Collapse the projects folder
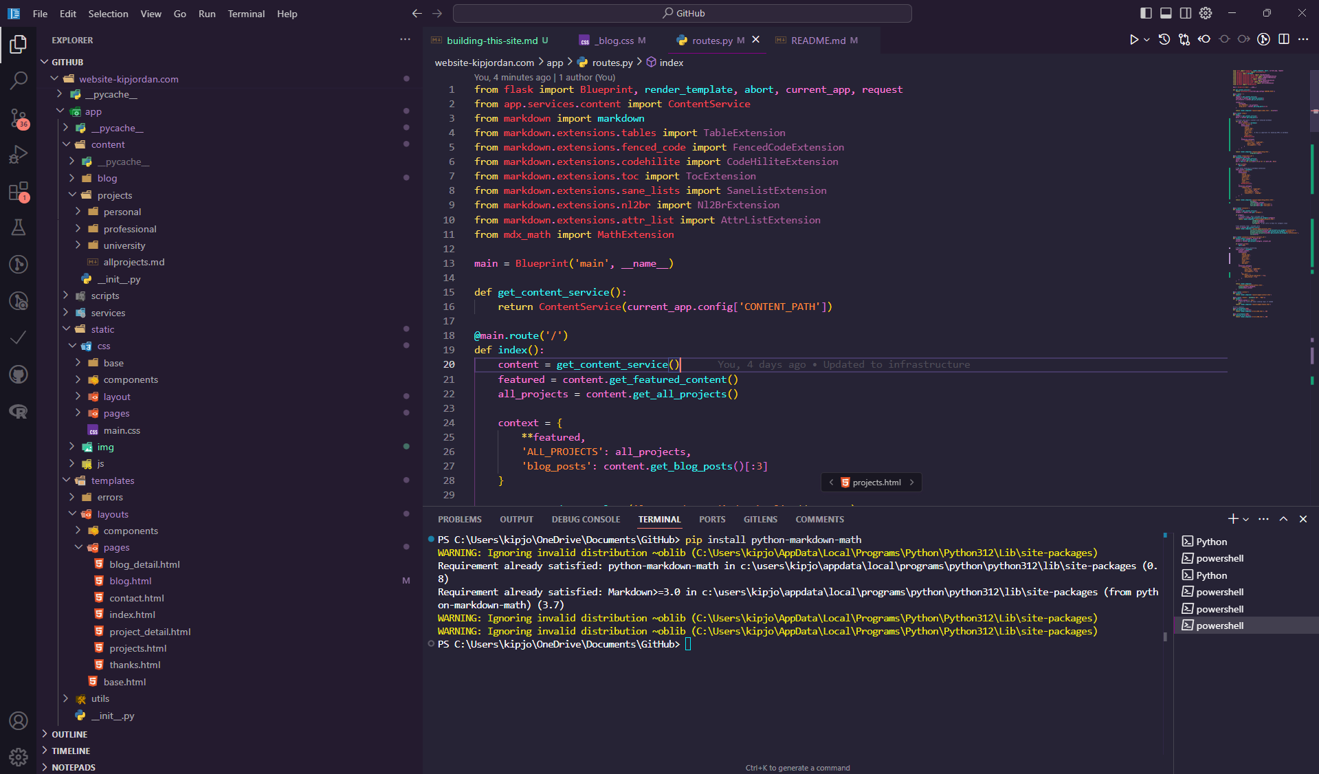Viewport: 1319px width, 774px height. click(230, 195)
